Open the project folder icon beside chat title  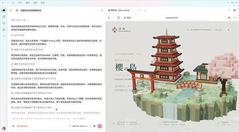coord(17,10)
